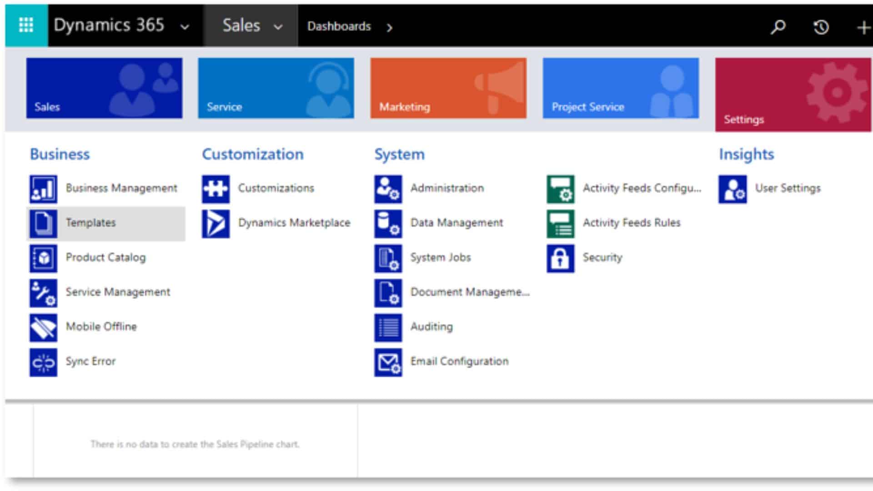The image size is (873, 491).
Task: Expand the Dashboards breadcrumb chevron
Action: coord(389,27)
